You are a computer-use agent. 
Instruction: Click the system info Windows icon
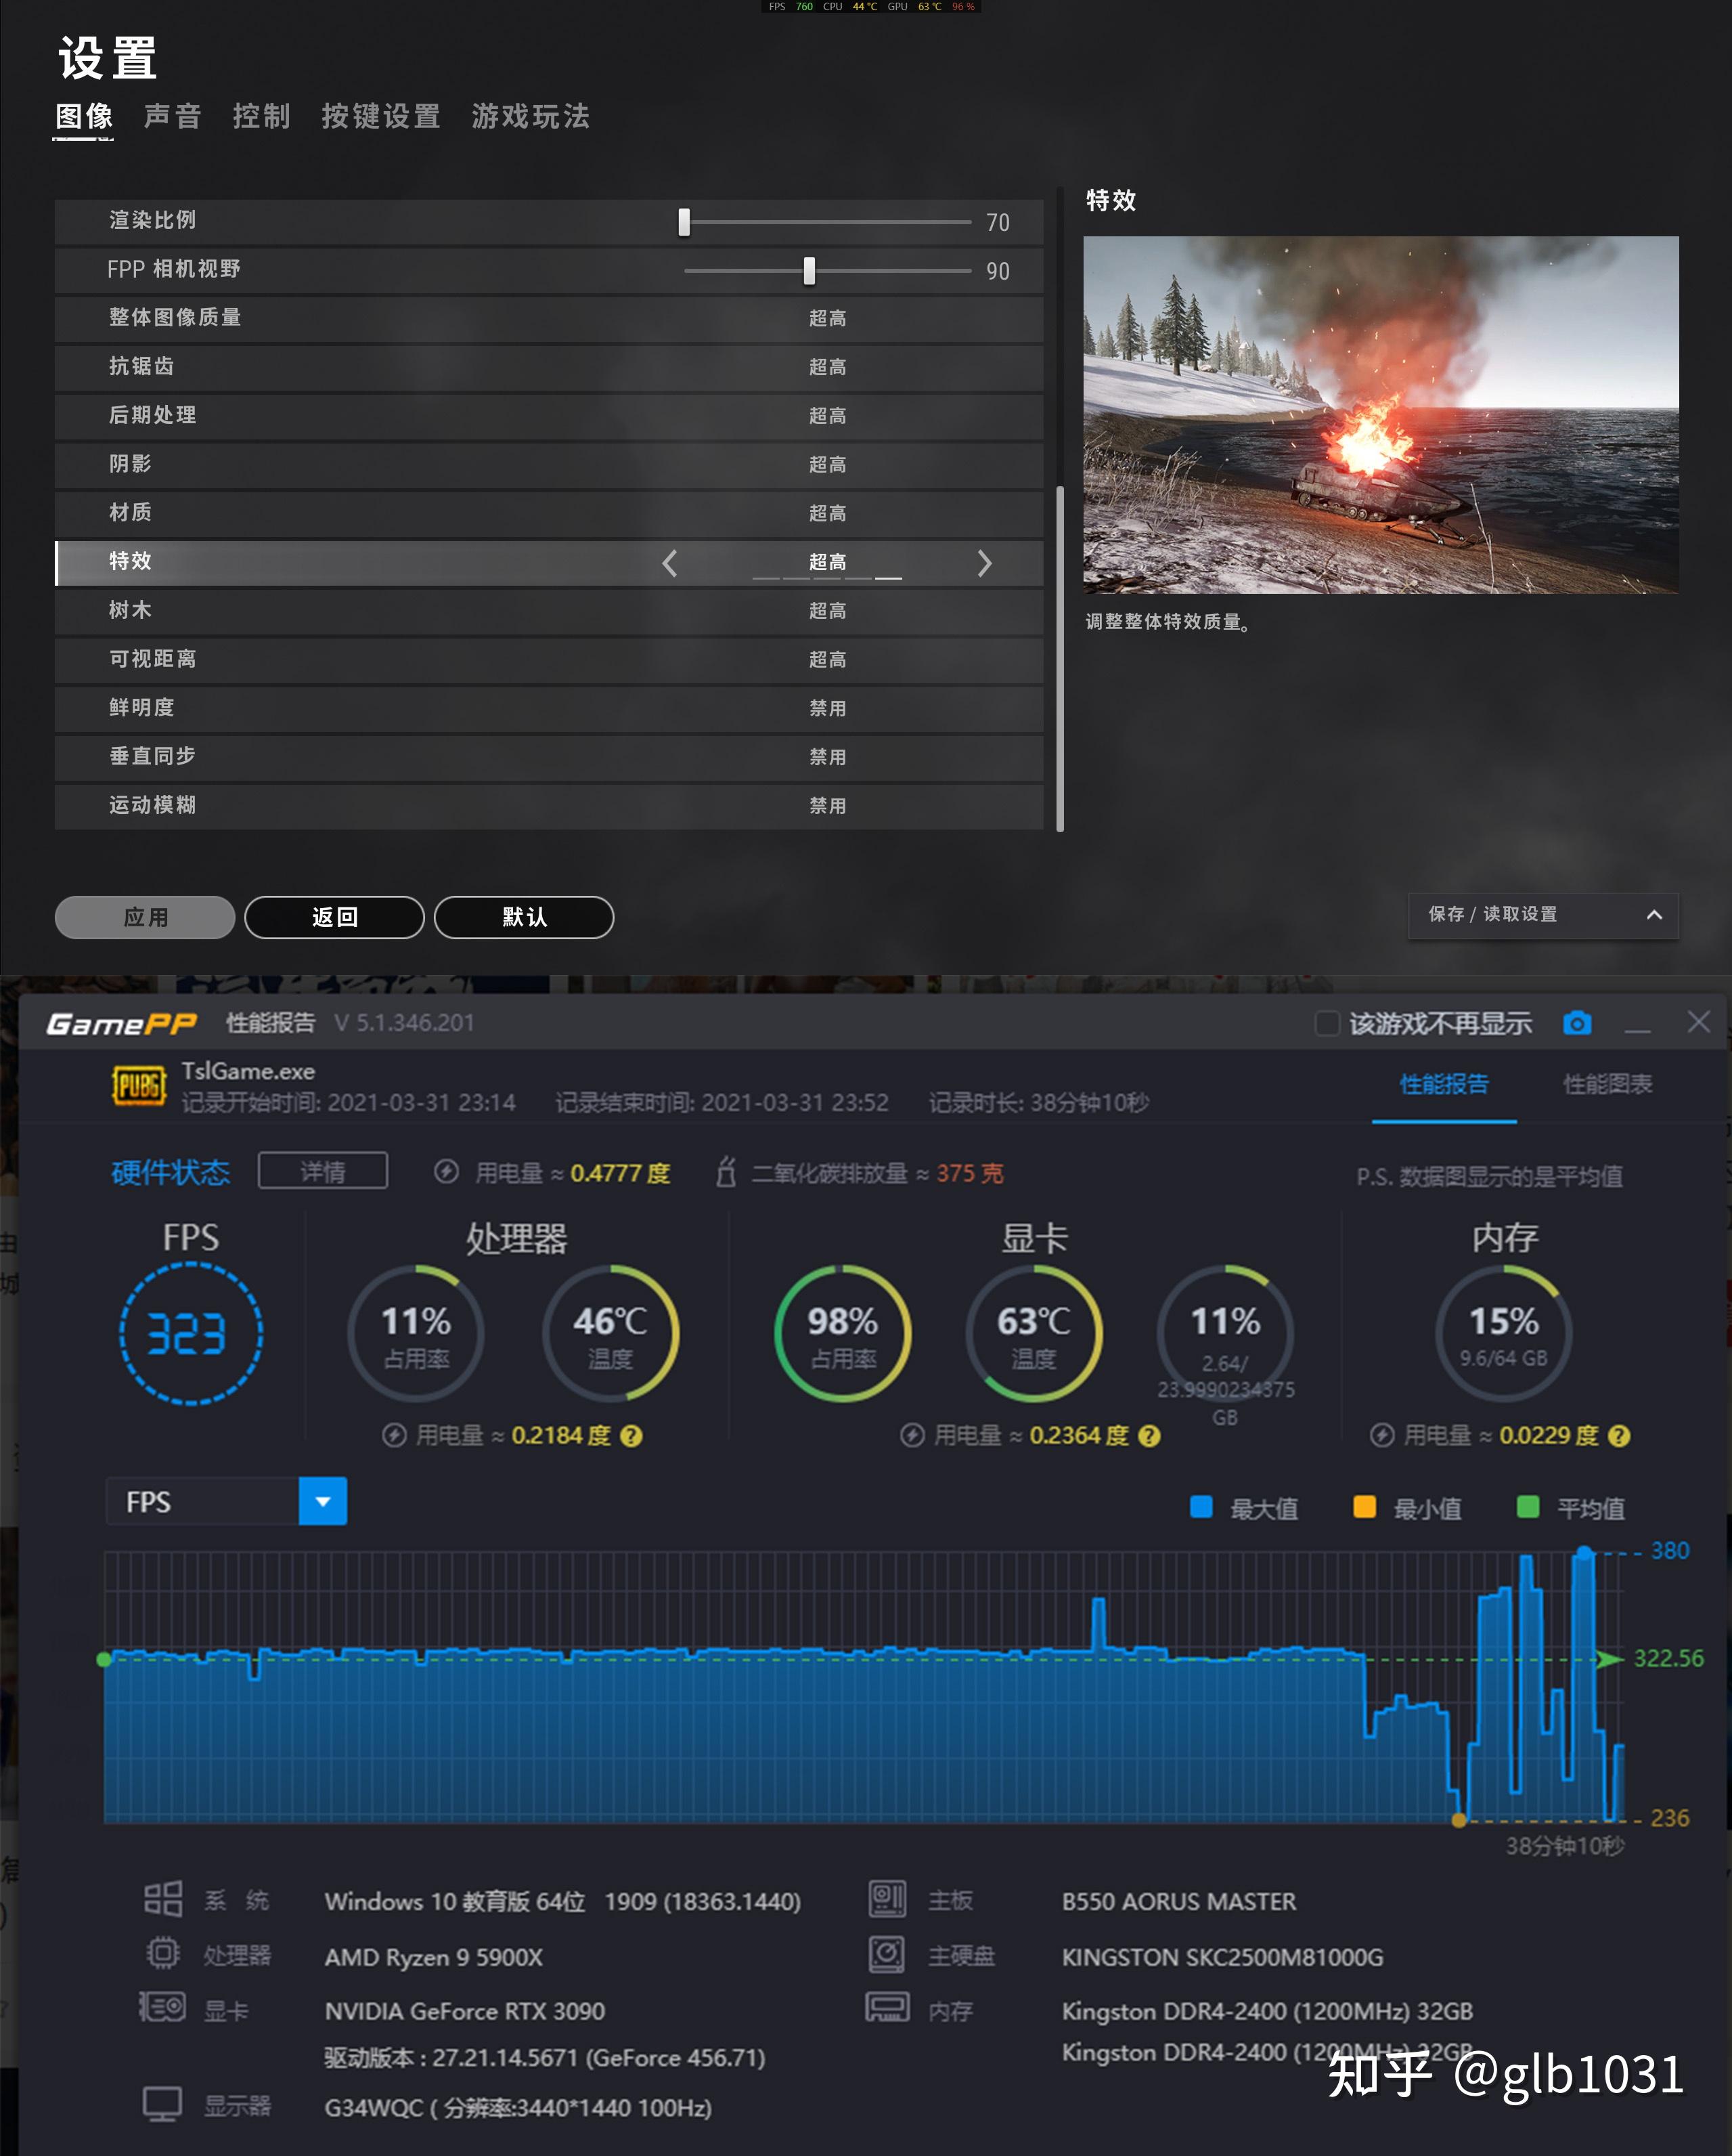(163, 1899)
